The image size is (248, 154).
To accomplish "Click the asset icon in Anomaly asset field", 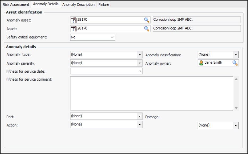I will click(x=74, y=20).
